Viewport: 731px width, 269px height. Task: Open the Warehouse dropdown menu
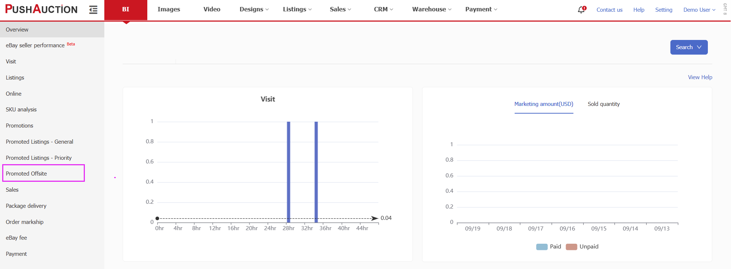pyautogui.click(x=431, y=9)
